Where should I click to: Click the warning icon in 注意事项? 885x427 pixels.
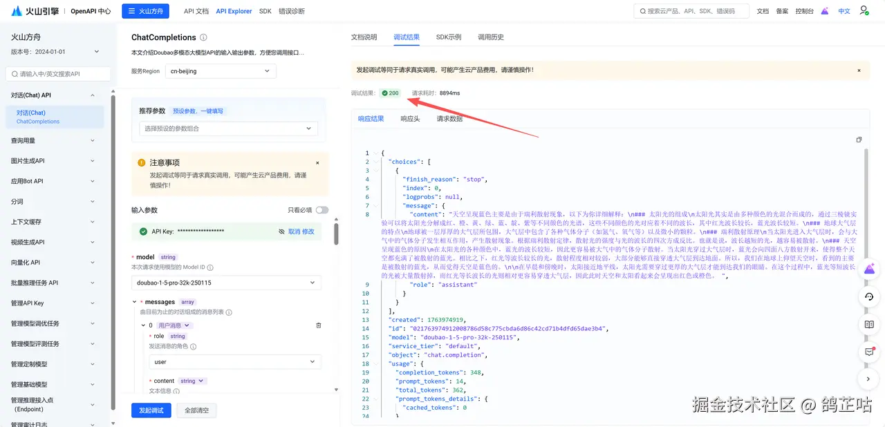(x=142, y=162)
